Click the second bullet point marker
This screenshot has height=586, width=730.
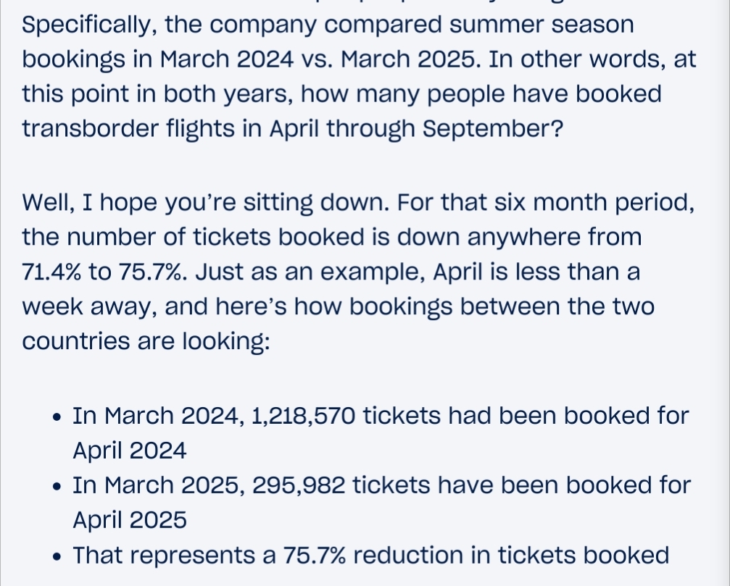point(58,487)
